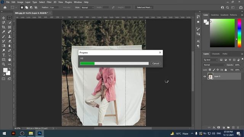Select the Pen tool
244x137 pixels.
tap(10, 50)
